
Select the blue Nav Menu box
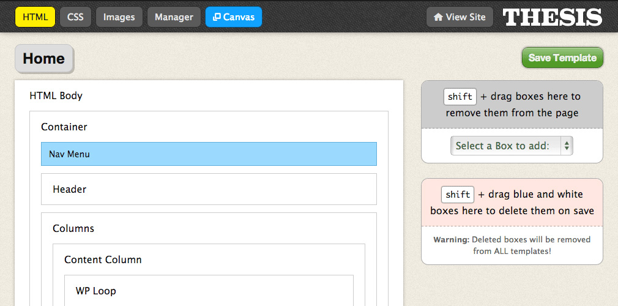click(209, 154)
